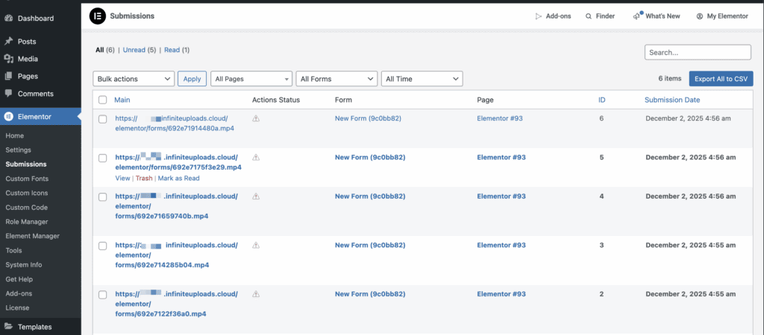Open Custom Fonts in Elementor submenu

(27, 179)
